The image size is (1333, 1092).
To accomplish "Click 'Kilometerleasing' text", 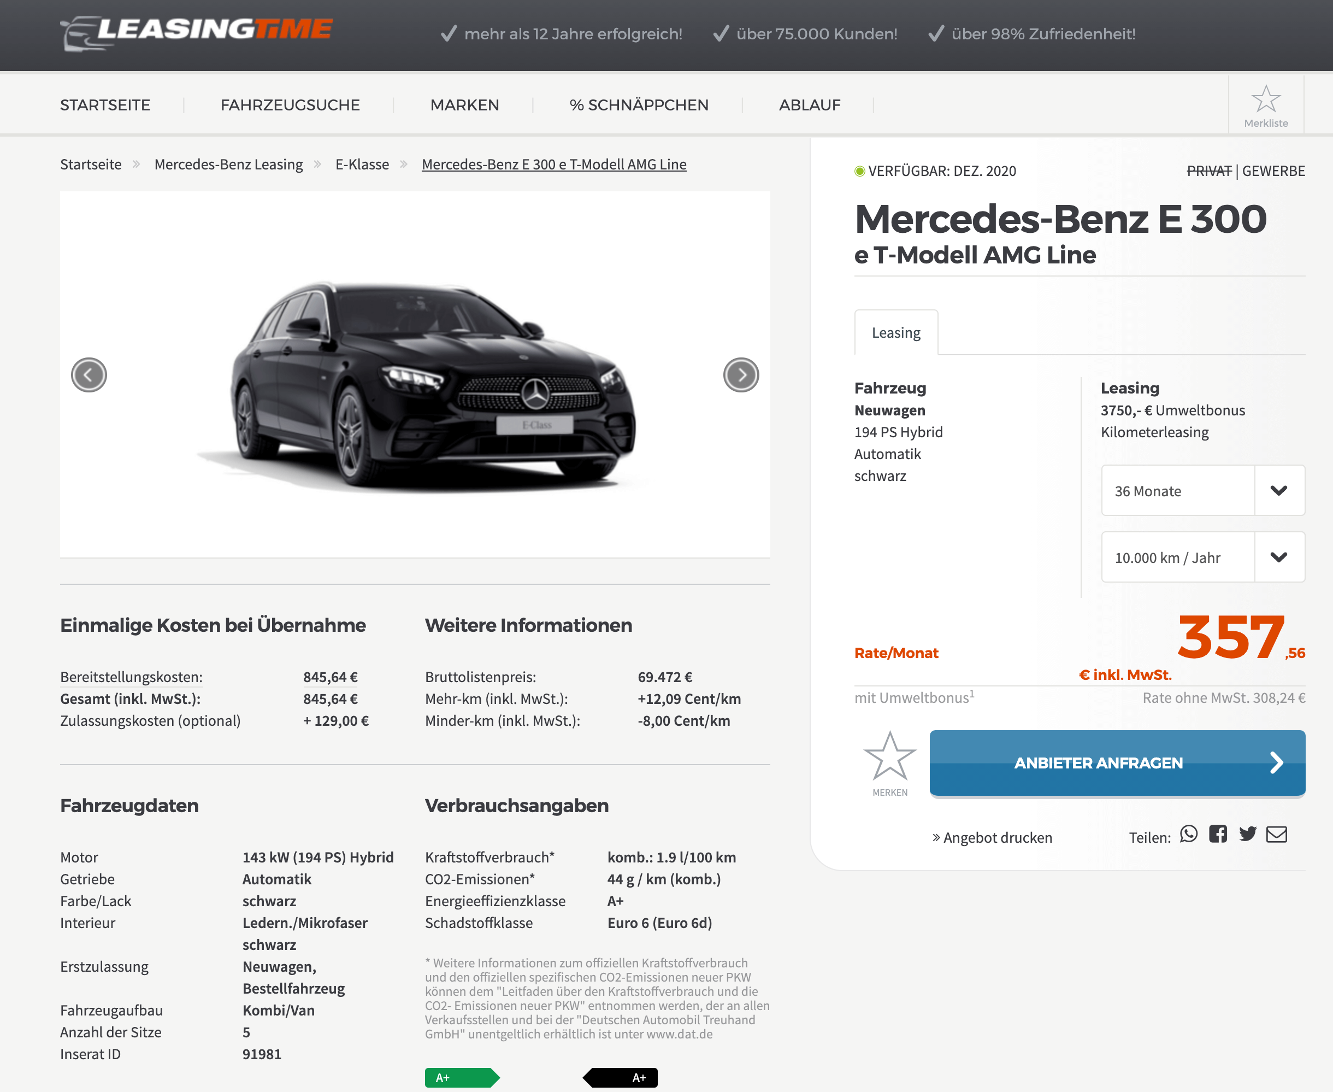I will pyautogui.click(x=1154, y=433).
